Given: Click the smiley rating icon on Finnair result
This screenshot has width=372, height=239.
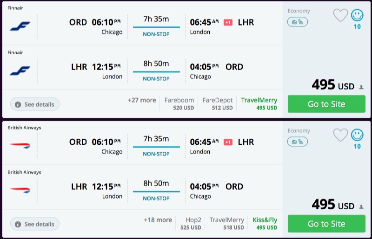Looking at the screenshot, I should (x=357, y=15).
